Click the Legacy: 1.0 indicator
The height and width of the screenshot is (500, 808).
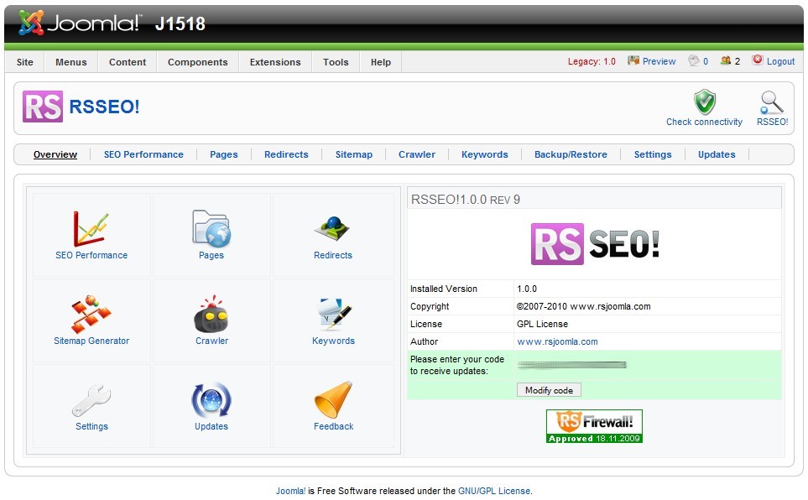tap(592, 61)
